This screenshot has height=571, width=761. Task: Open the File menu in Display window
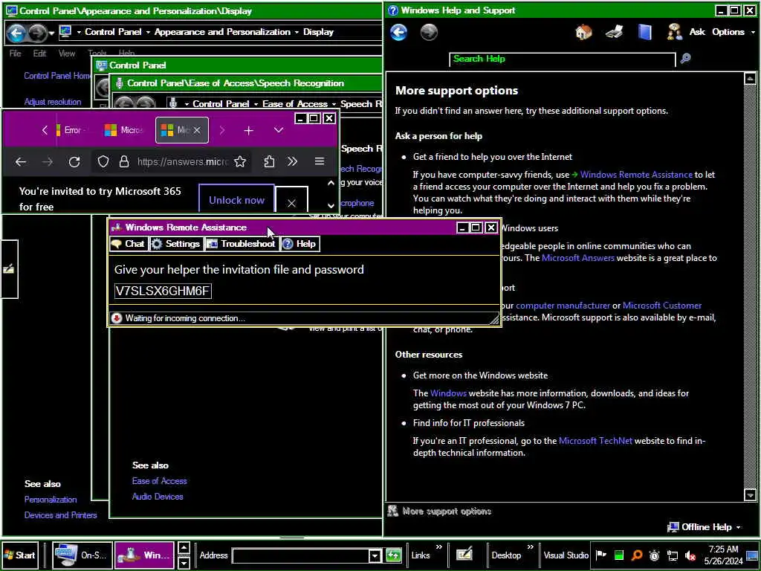15,54
